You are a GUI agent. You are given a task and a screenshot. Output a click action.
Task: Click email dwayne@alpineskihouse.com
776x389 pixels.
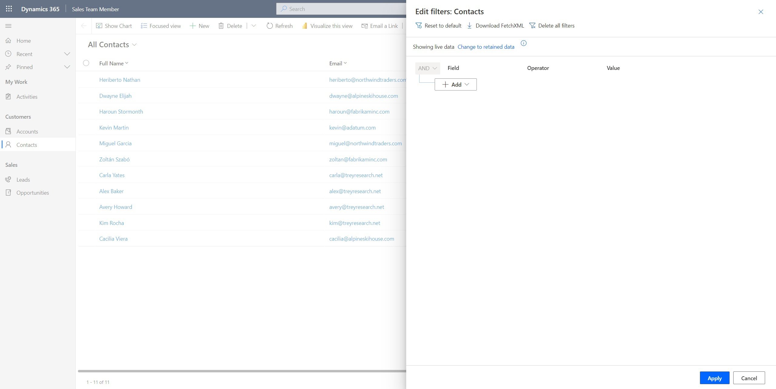pos(363,96)
